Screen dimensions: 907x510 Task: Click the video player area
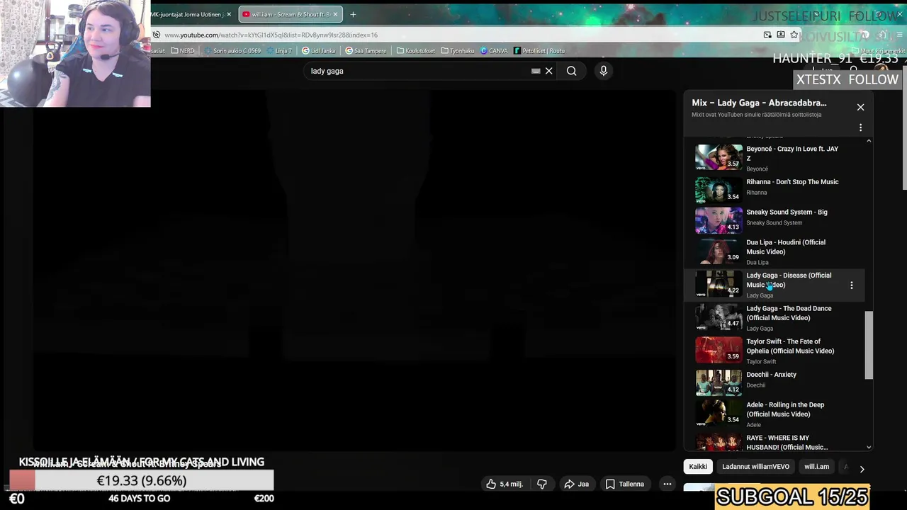[354, 269]
